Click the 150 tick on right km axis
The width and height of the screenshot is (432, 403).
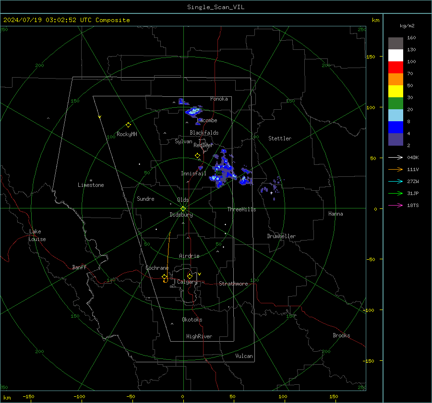pyautogui.click(x=371, y=57)
